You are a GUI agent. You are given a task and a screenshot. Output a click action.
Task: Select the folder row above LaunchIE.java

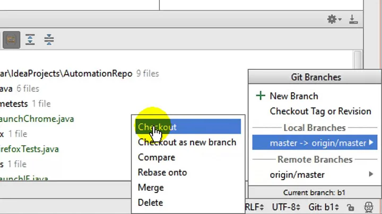(x=13, y=164)
